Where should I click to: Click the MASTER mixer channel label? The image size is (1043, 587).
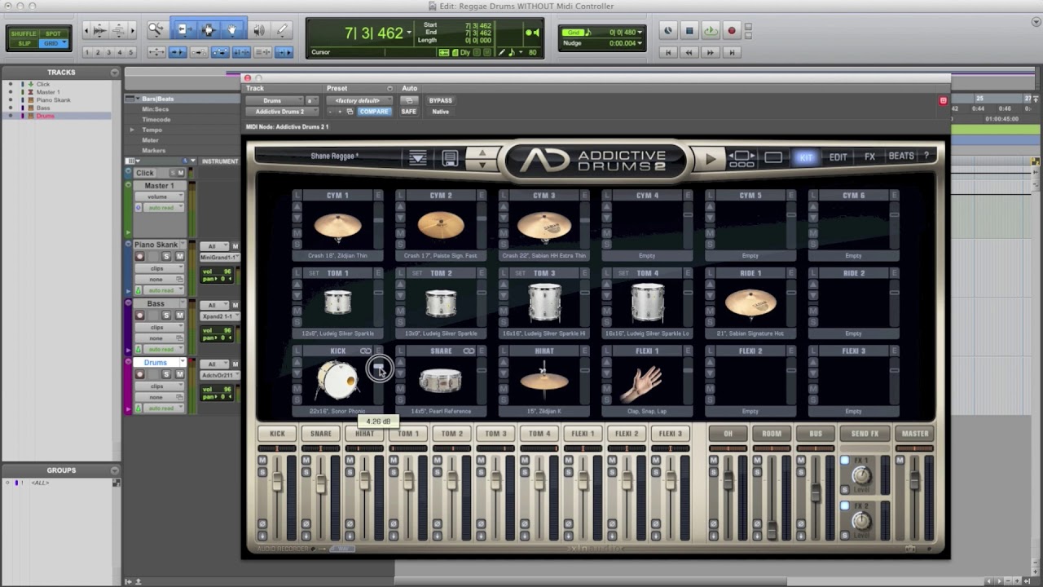pyautogui.click(x=915, y=434)
